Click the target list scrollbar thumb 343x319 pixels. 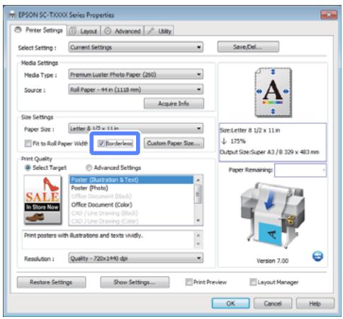198,194
